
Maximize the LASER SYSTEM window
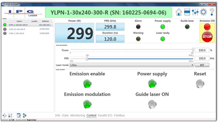[206, 4]
